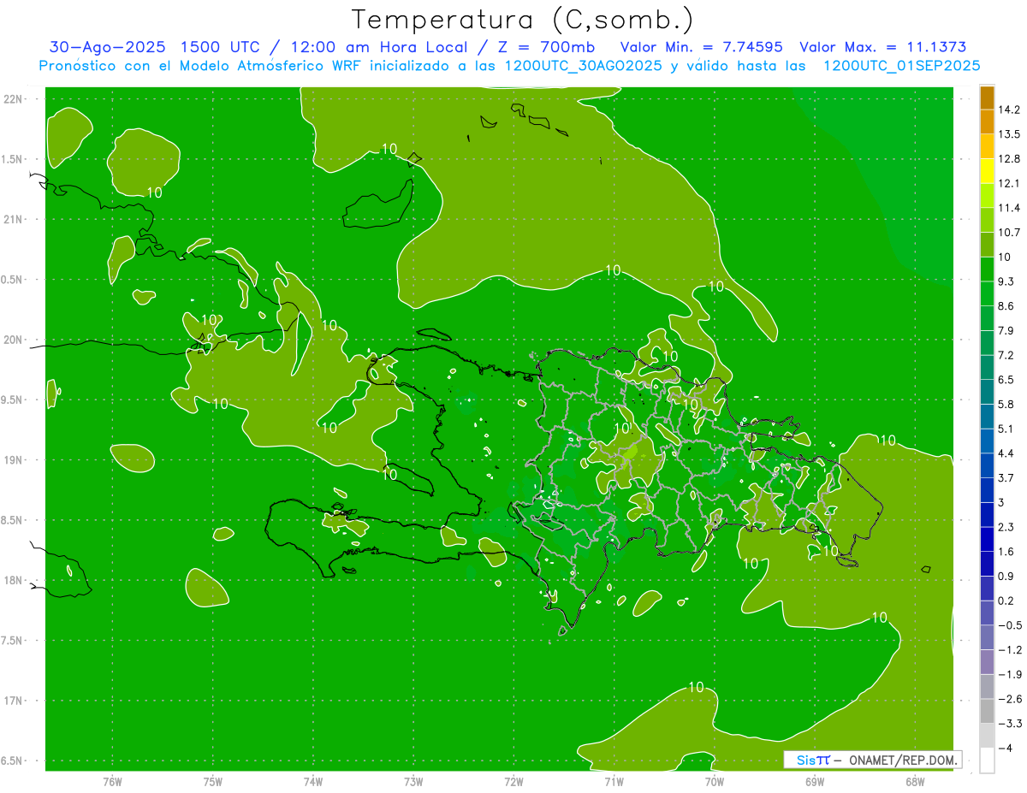Click the Valor Max. = 11.1373 readout

[x=882, y=47]
